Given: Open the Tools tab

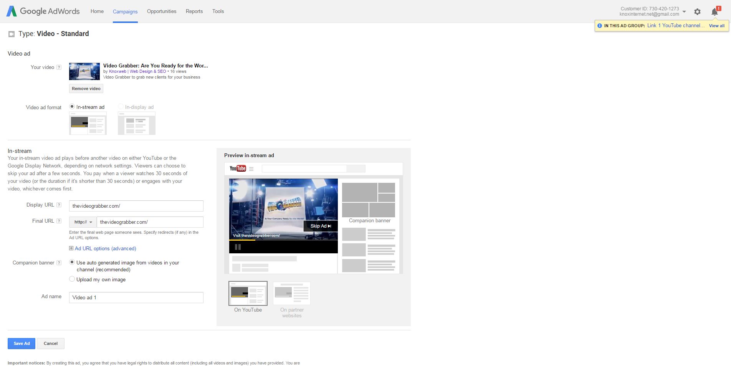Looking at the screenshot, I should pyautogui.click(x=218, y=11).
